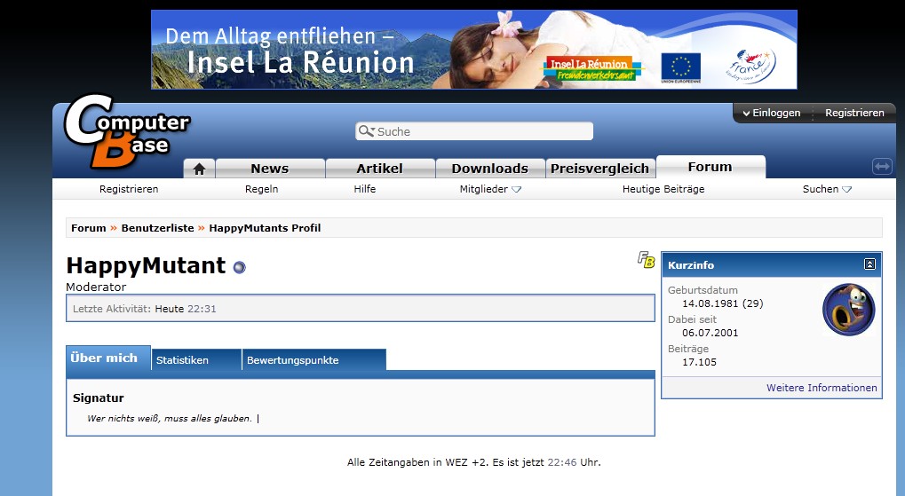The height and width of the screenshot is (496, 905).
Task: Open the Regeln link
Action: [261, 189]
